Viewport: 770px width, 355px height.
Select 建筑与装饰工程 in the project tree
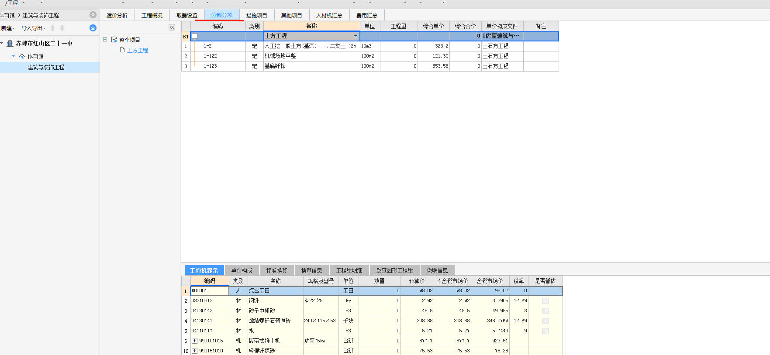46,67
